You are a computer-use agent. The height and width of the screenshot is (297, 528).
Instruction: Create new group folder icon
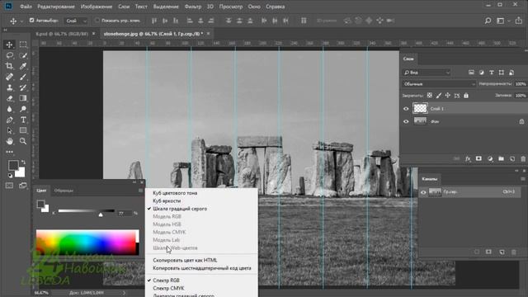pyautogui.click(x=501, y=158)
